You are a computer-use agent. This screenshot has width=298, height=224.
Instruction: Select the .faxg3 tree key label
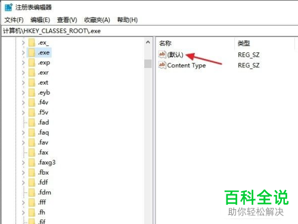tap(46, 163)
